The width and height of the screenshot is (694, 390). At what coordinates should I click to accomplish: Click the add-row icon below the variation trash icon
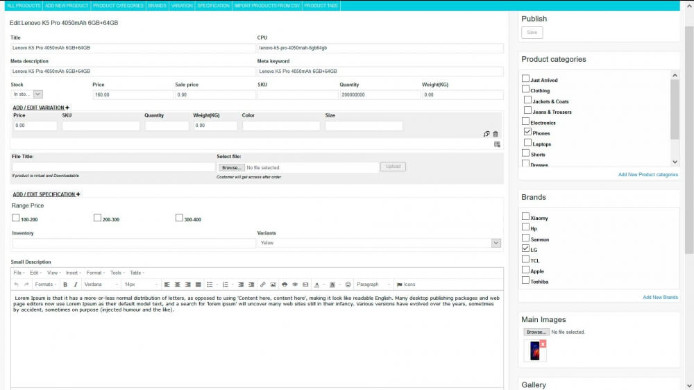pyautogui.click(x=497, y=144)
